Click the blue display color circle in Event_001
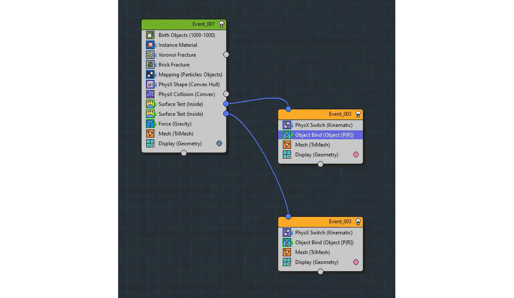The height and width of the screenshot is (298, 514). [x=219, y=143]
